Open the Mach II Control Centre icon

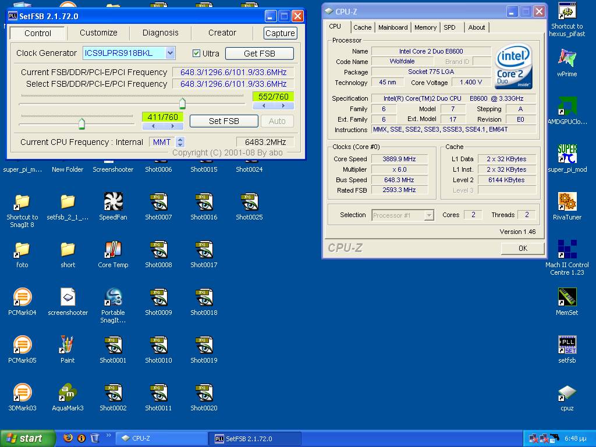click(567, 249)
